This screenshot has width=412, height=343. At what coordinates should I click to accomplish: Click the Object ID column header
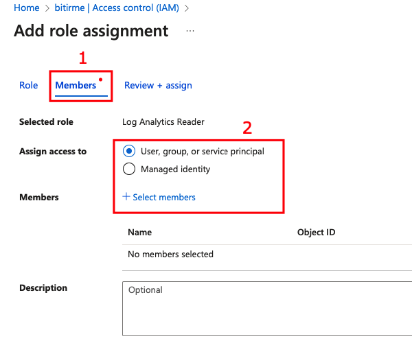click(x=316, y=233)
